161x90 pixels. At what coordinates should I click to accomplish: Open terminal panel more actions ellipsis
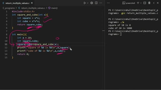[x=108, y=3]
